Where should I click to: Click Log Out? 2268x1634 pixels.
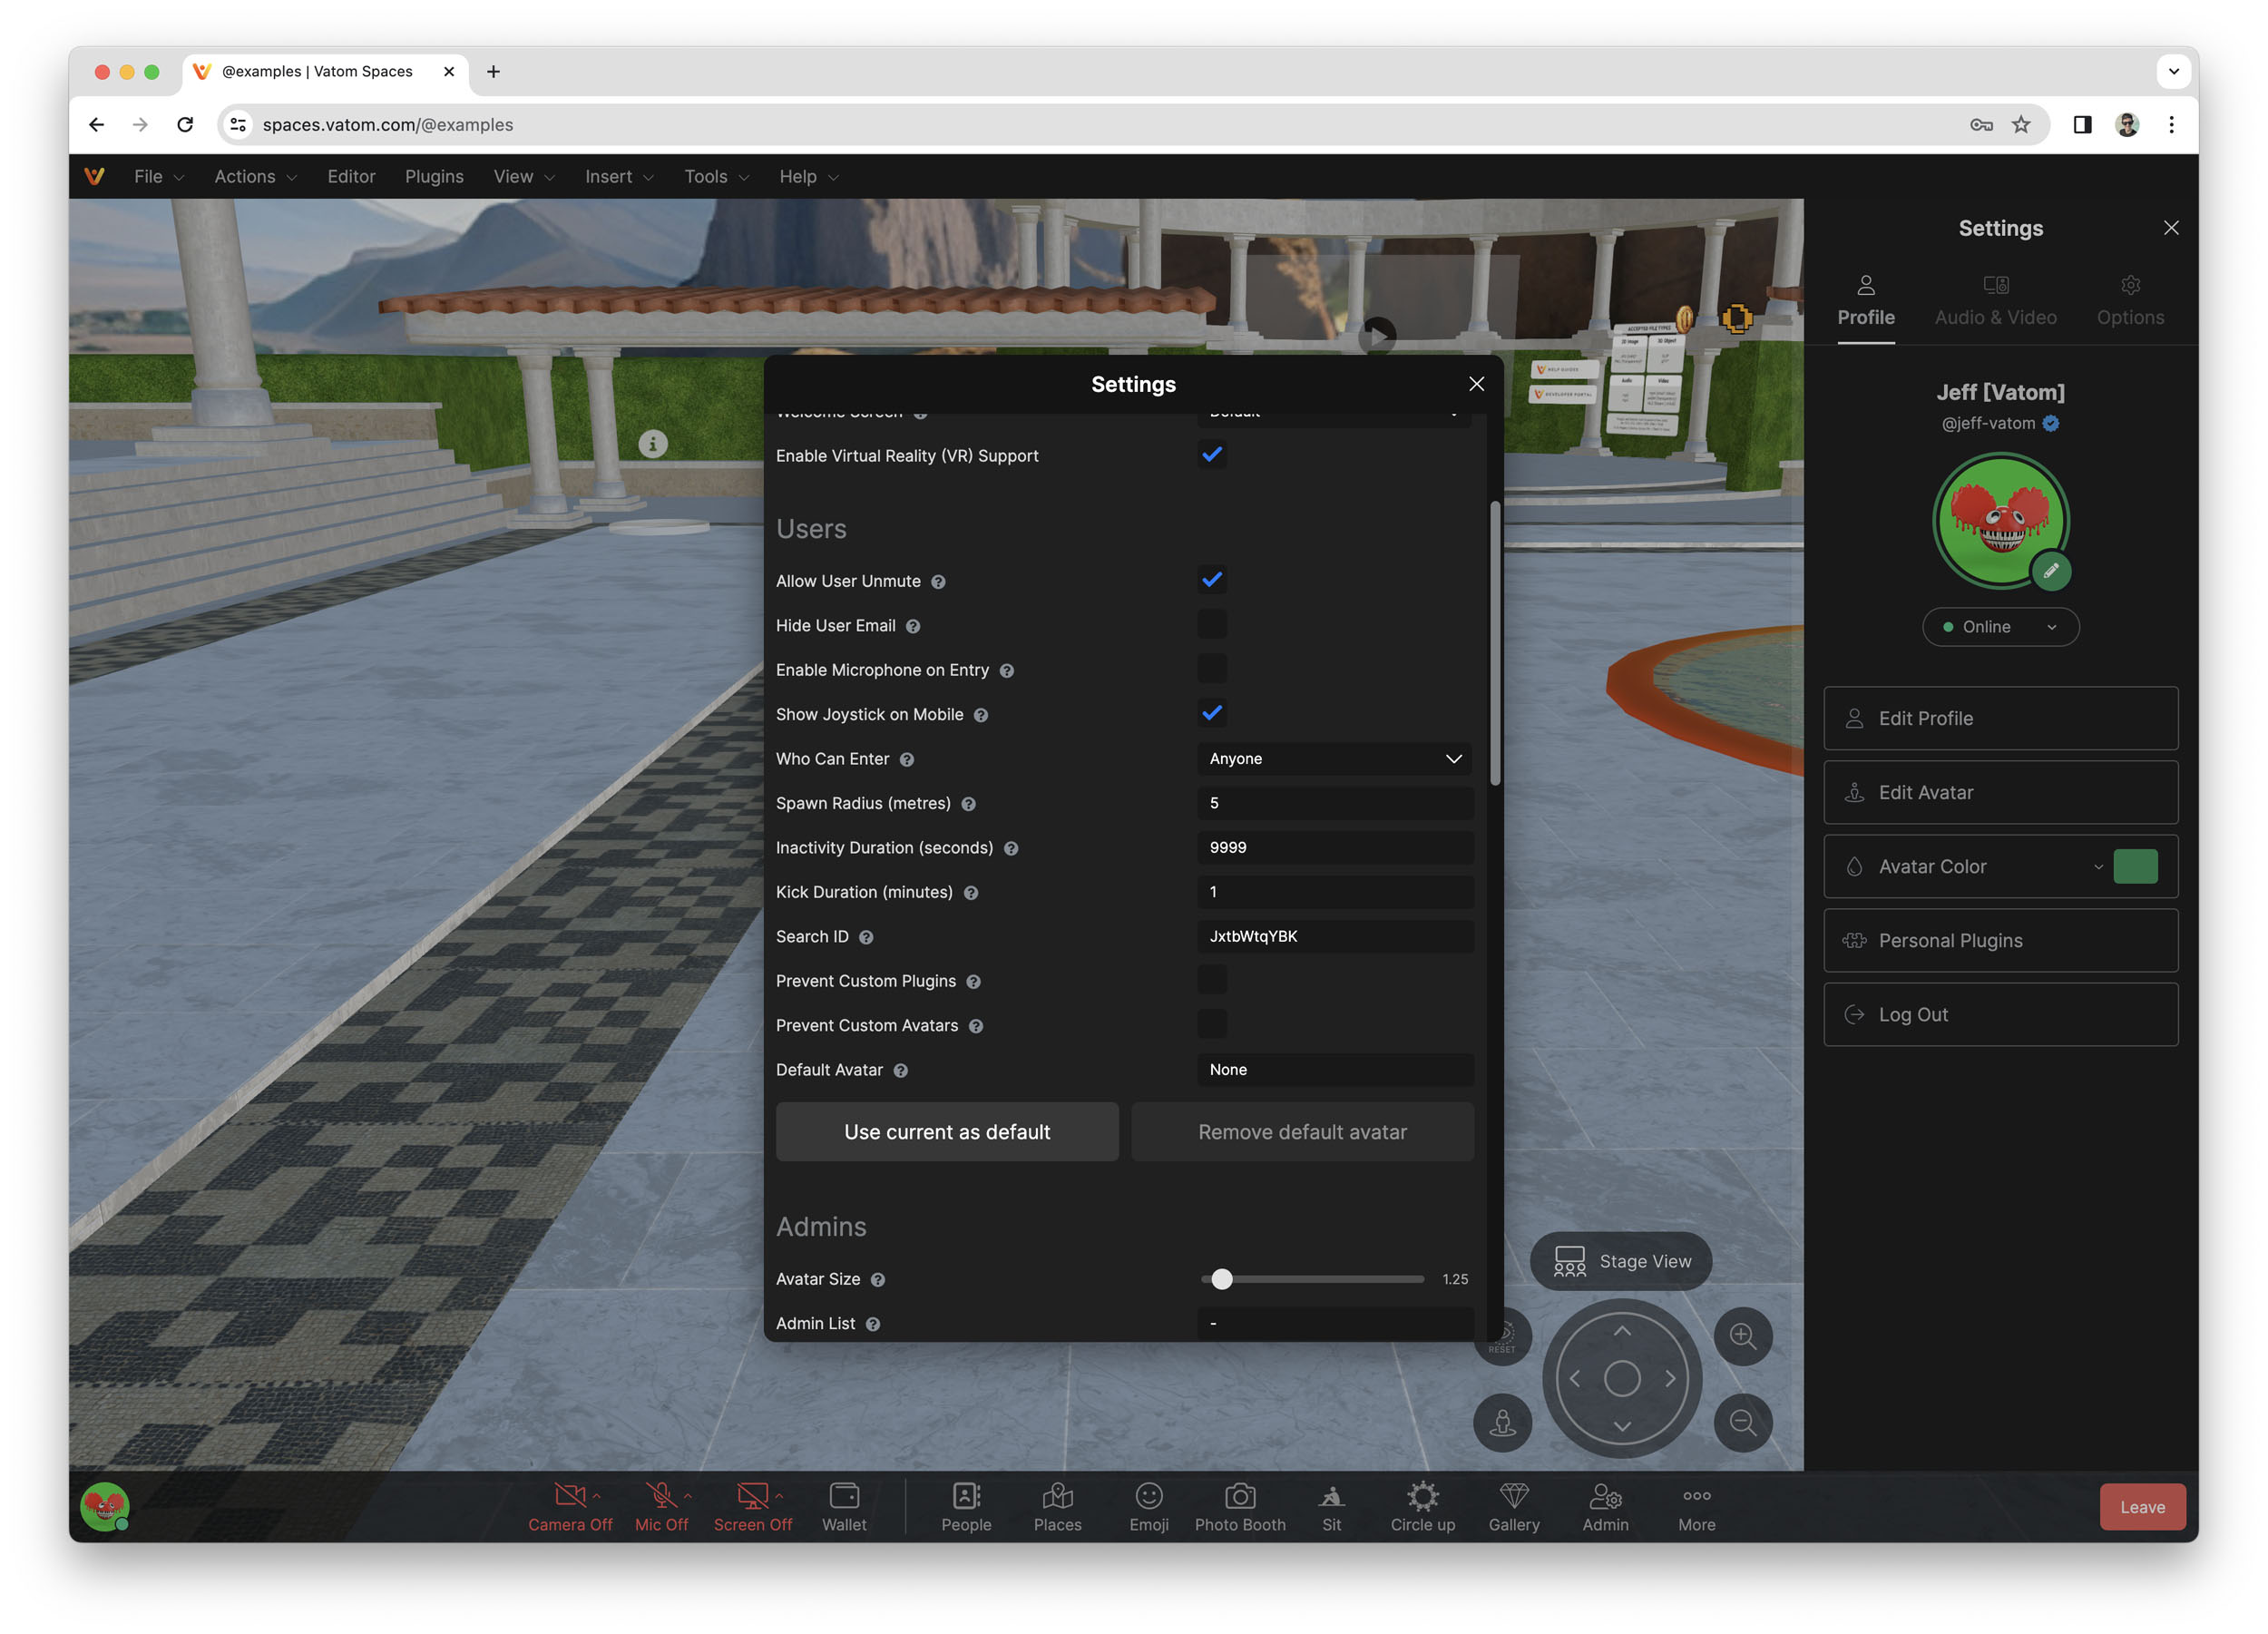coord(2000,1015)
